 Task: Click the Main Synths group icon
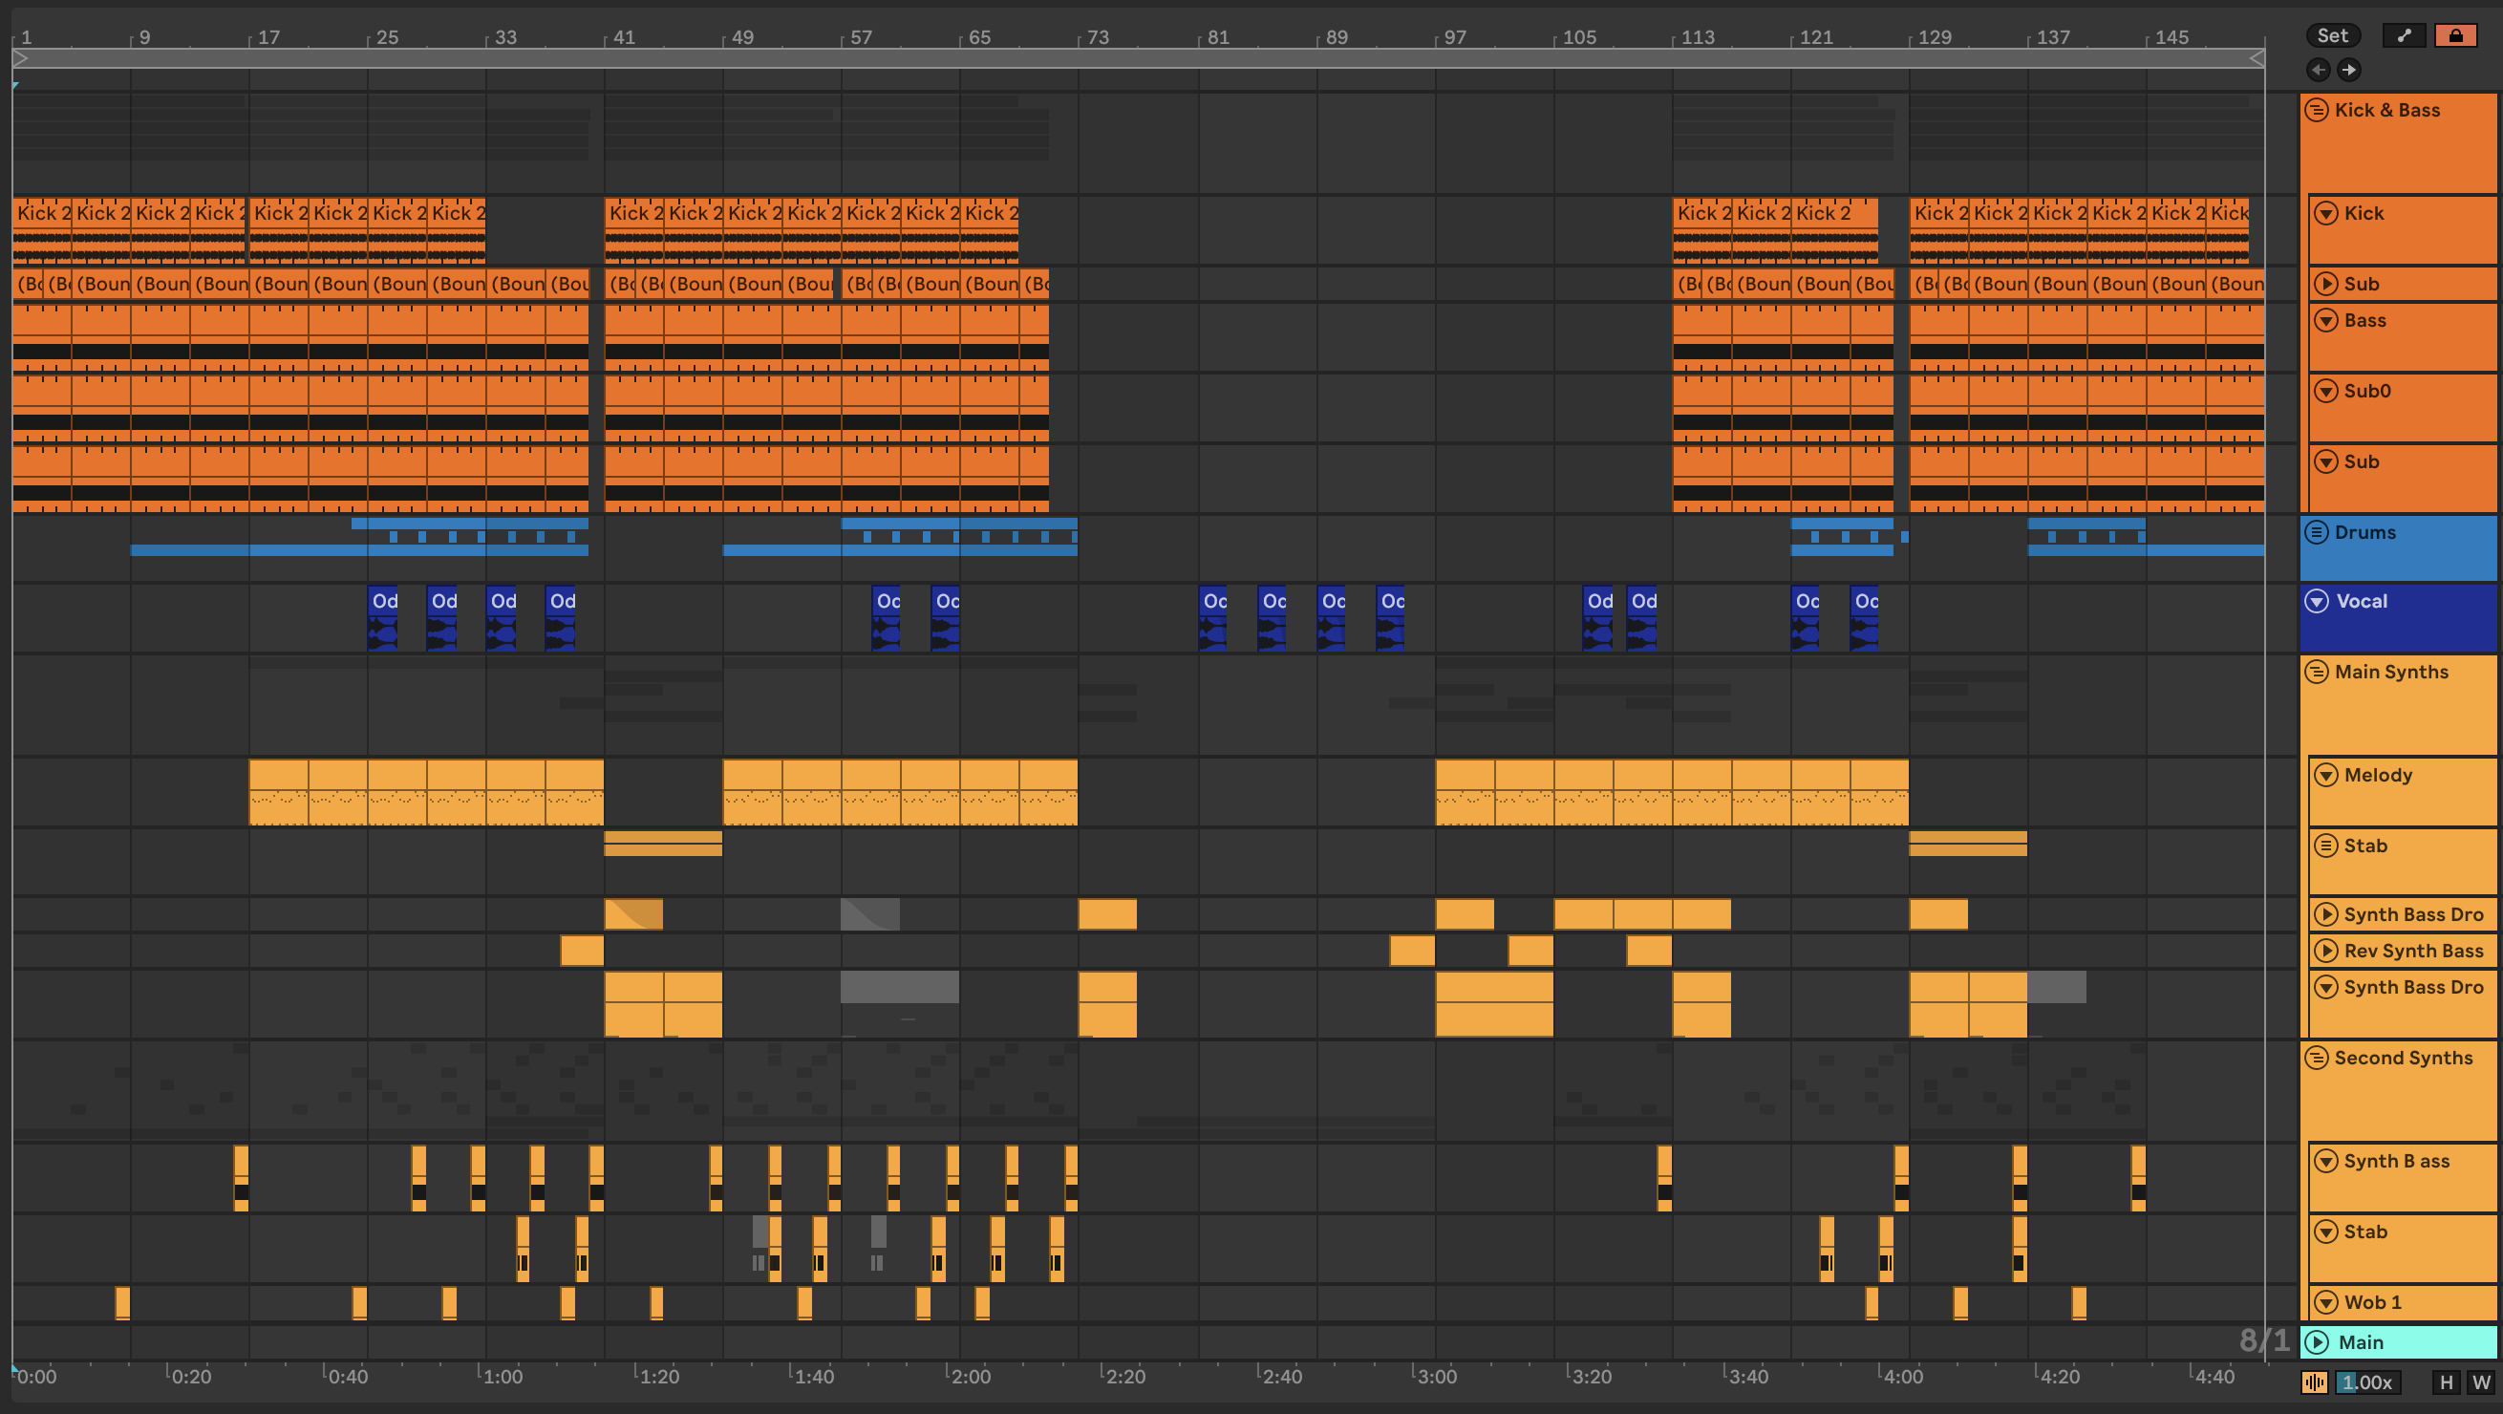click(2318, 672)
